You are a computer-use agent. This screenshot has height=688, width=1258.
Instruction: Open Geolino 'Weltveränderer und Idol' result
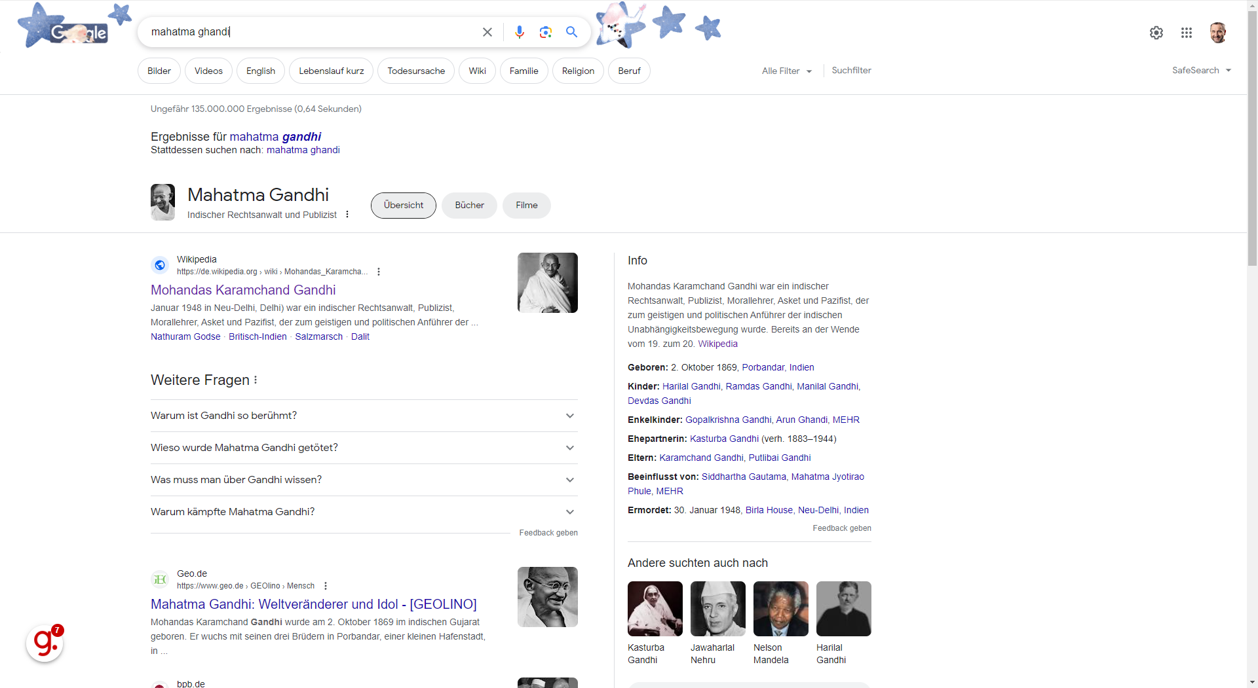[x=314, y=604]
